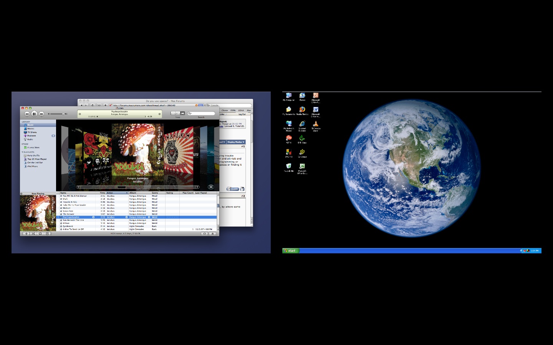This screenshot has width=553, height=345.
Task: Open the Top 25 Most Played playlist
Action: tap(38, 159)
